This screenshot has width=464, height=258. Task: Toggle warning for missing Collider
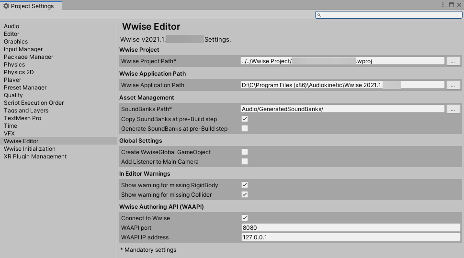[x=245, y=194]
